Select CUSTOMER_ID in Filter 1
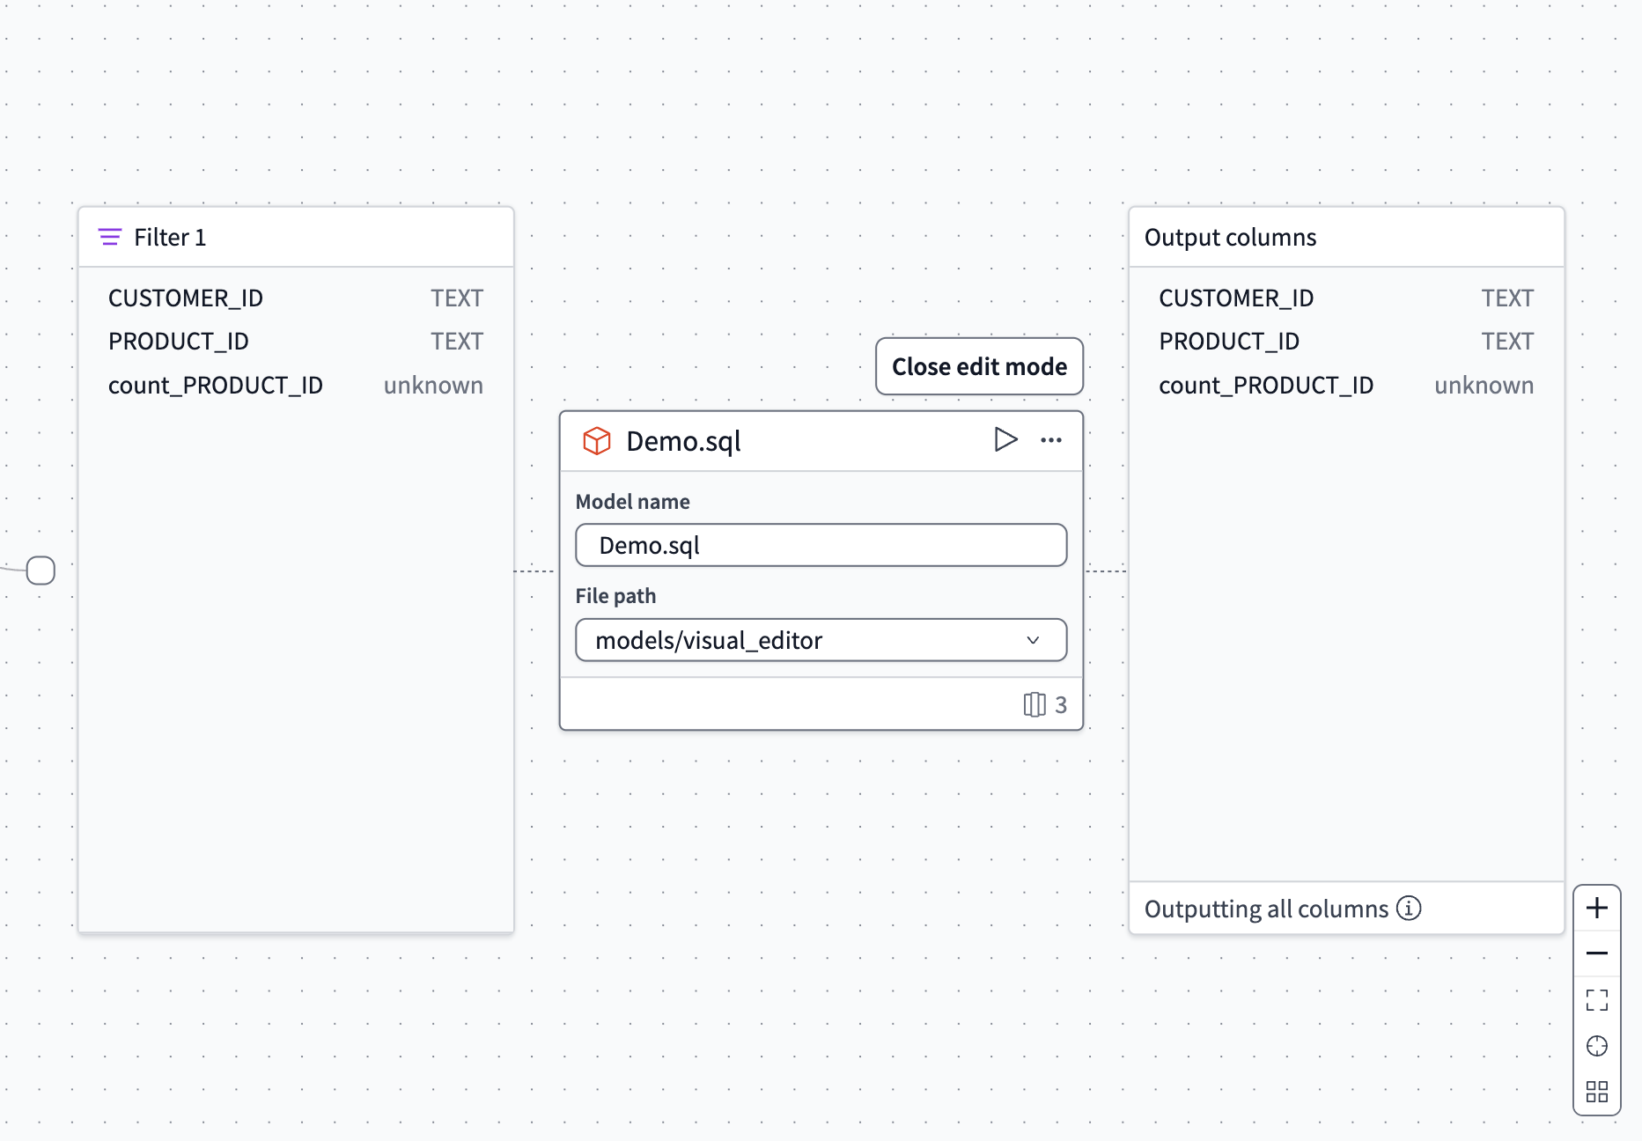 click(x=186, y=298)
